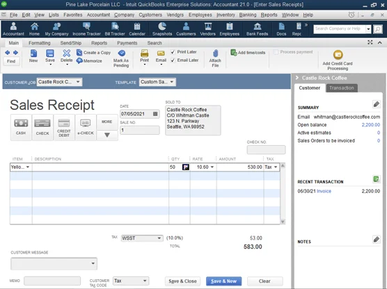Edit notes with pencil icon

[376, 239]
